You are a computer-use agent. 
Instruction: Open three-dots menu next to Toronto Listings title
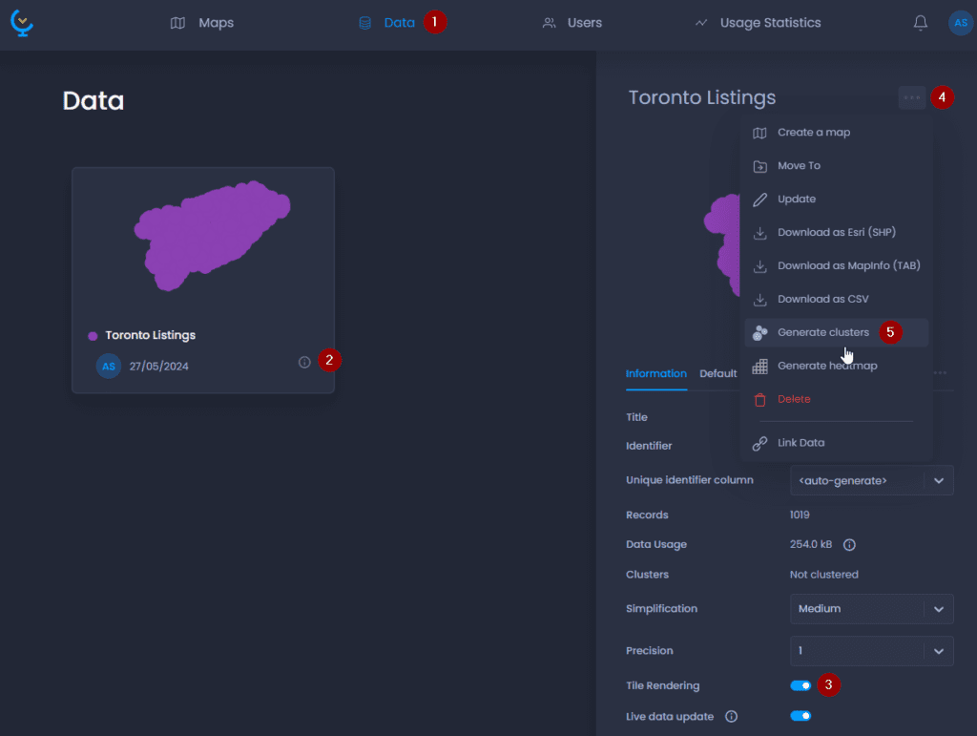coord(911,97)
